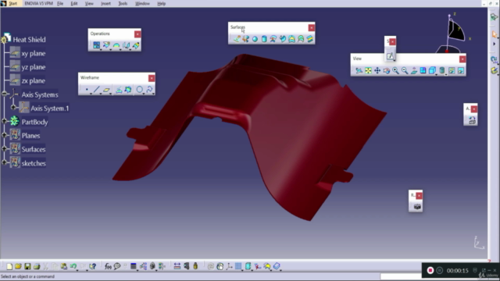
Task: Open the Join tool dropdown arrow
Action: [101, 50]
